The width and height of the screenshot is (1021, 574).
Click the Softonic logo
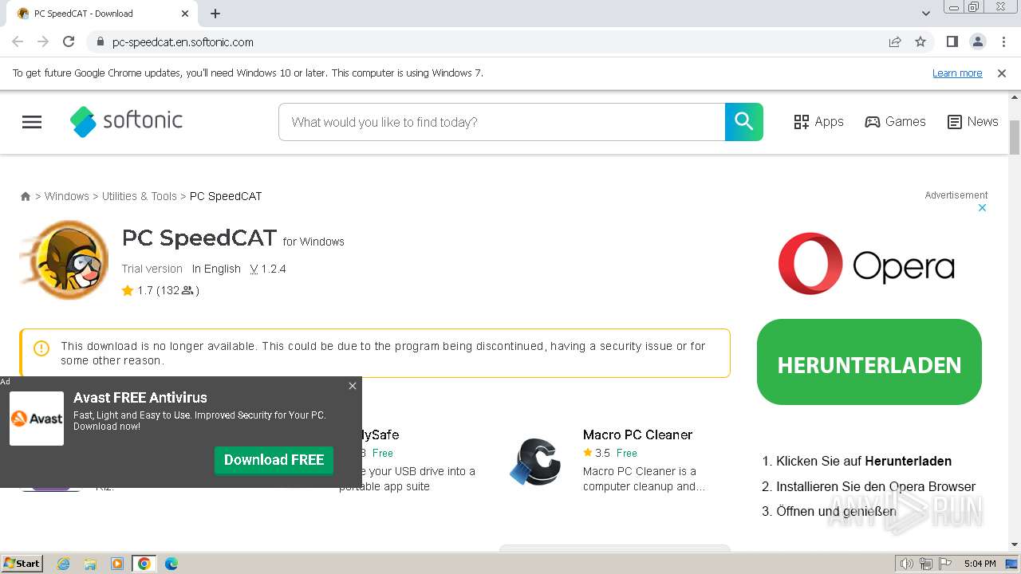click(126, 121)
